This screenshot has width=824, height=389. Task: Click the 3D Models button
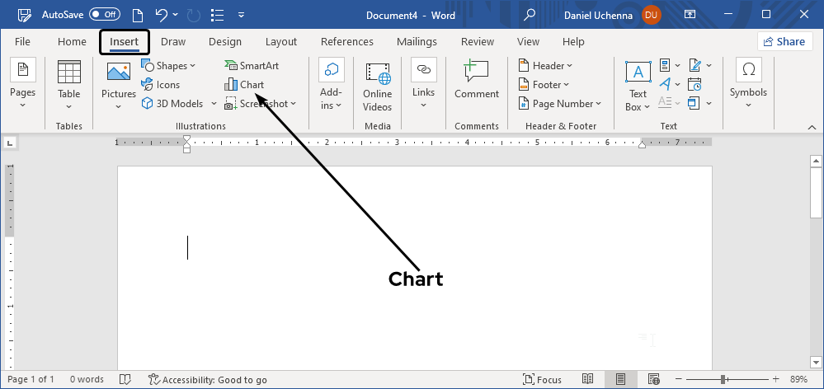tap(172, 103)
